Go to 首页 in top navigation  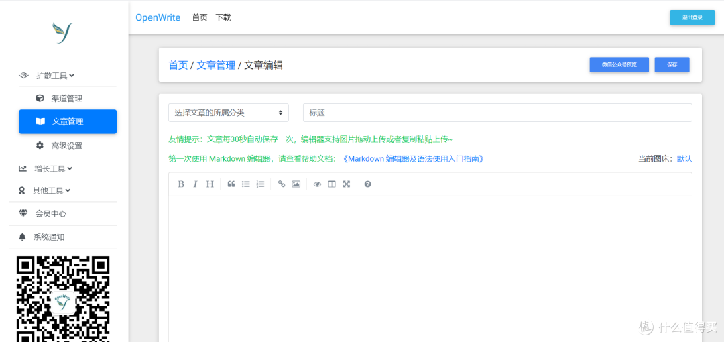coord(200,17)
